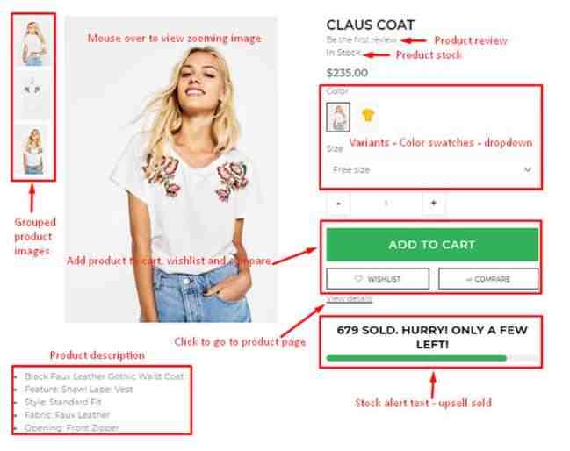Click the green stock progress bar
The image size is (570, 451).
[x=416, y=358]
